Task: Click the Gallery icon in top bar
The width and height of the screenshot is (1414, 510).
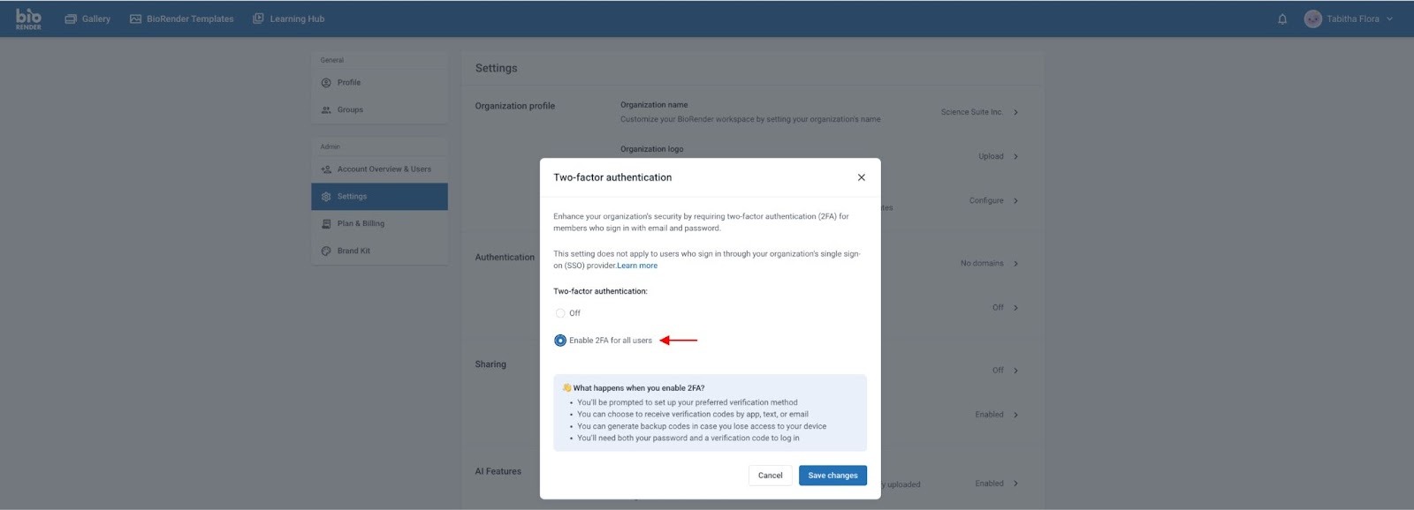Action: [71, 19]
